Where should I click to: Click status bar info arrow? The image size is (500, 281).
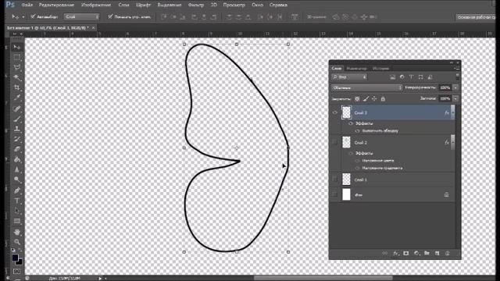pyautogui.click(x=100, y=279)
